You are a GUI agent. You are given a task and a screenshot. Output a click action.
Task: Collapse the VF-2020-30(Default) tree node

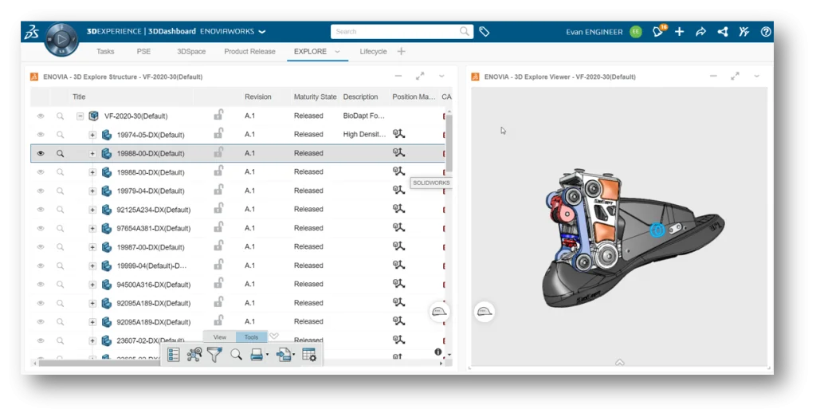pyautogui.click(x=80, y=116)
